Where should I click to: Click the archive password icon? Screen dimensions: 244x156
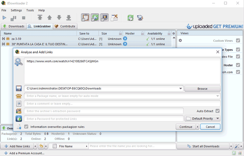click(19, 111)
